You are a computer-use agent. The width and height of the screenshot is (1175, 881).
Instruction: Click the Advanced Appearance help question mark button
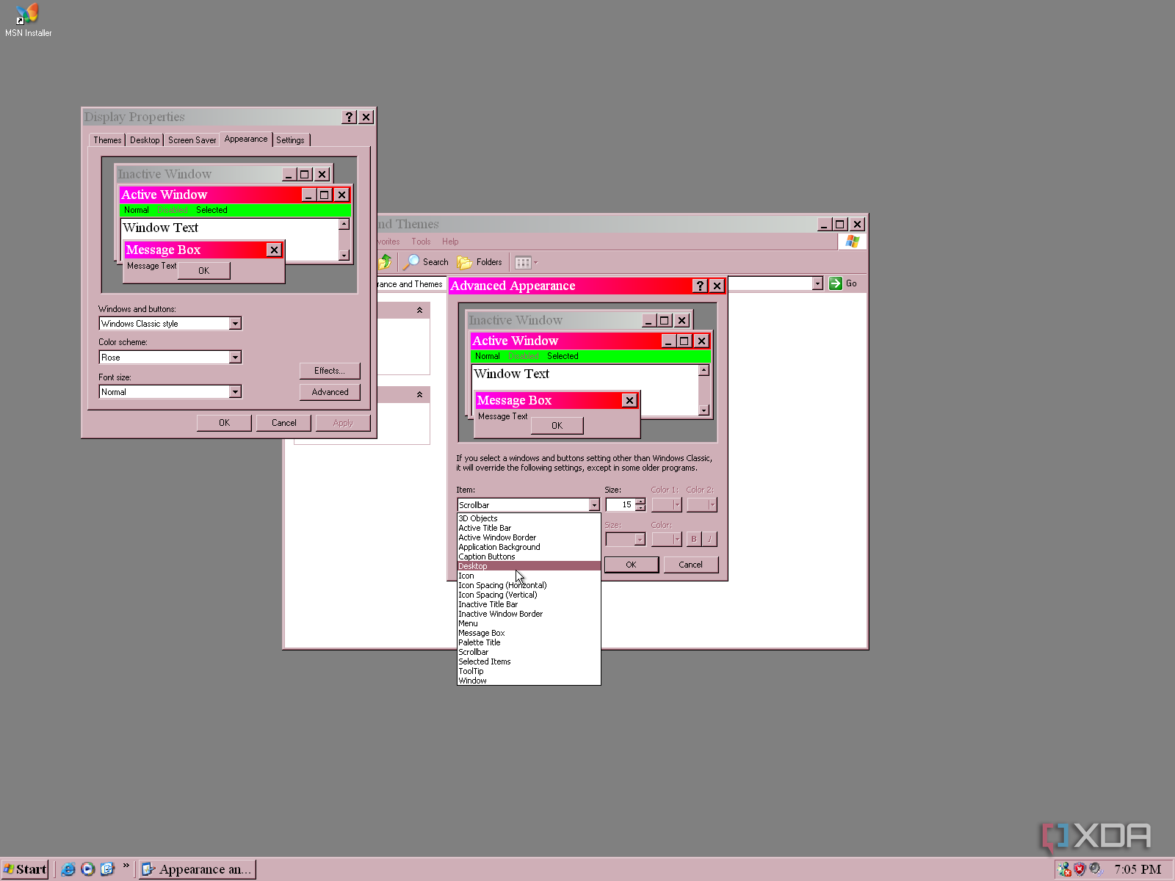(701, 286)
